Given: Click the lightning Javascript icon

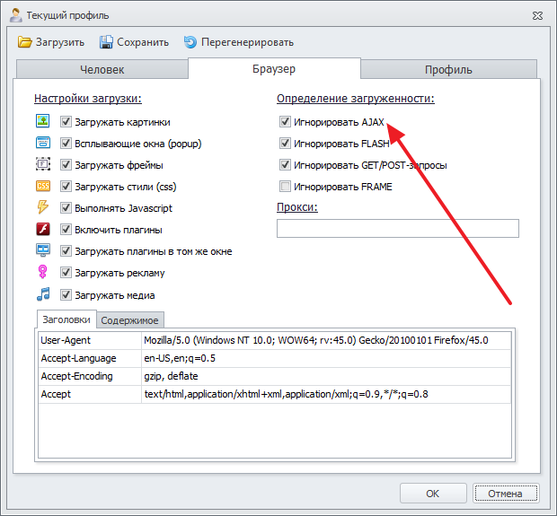Looking at the screenshot, I should [x=43, y=207].
